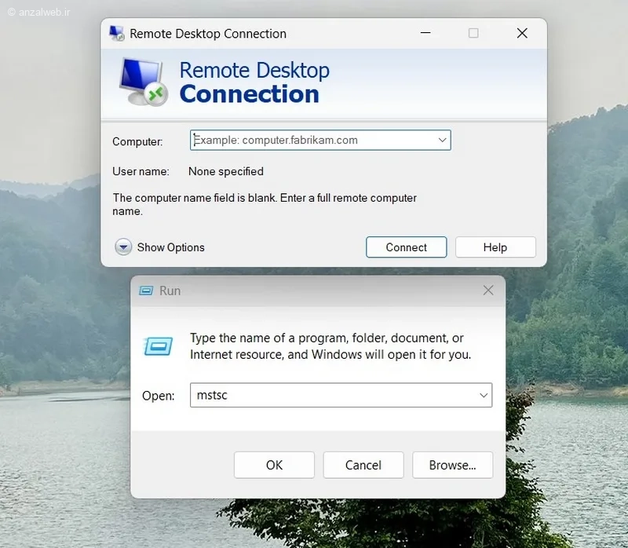
Task: Close the Remote Desktop Connection window
Action: click(522, 33)
